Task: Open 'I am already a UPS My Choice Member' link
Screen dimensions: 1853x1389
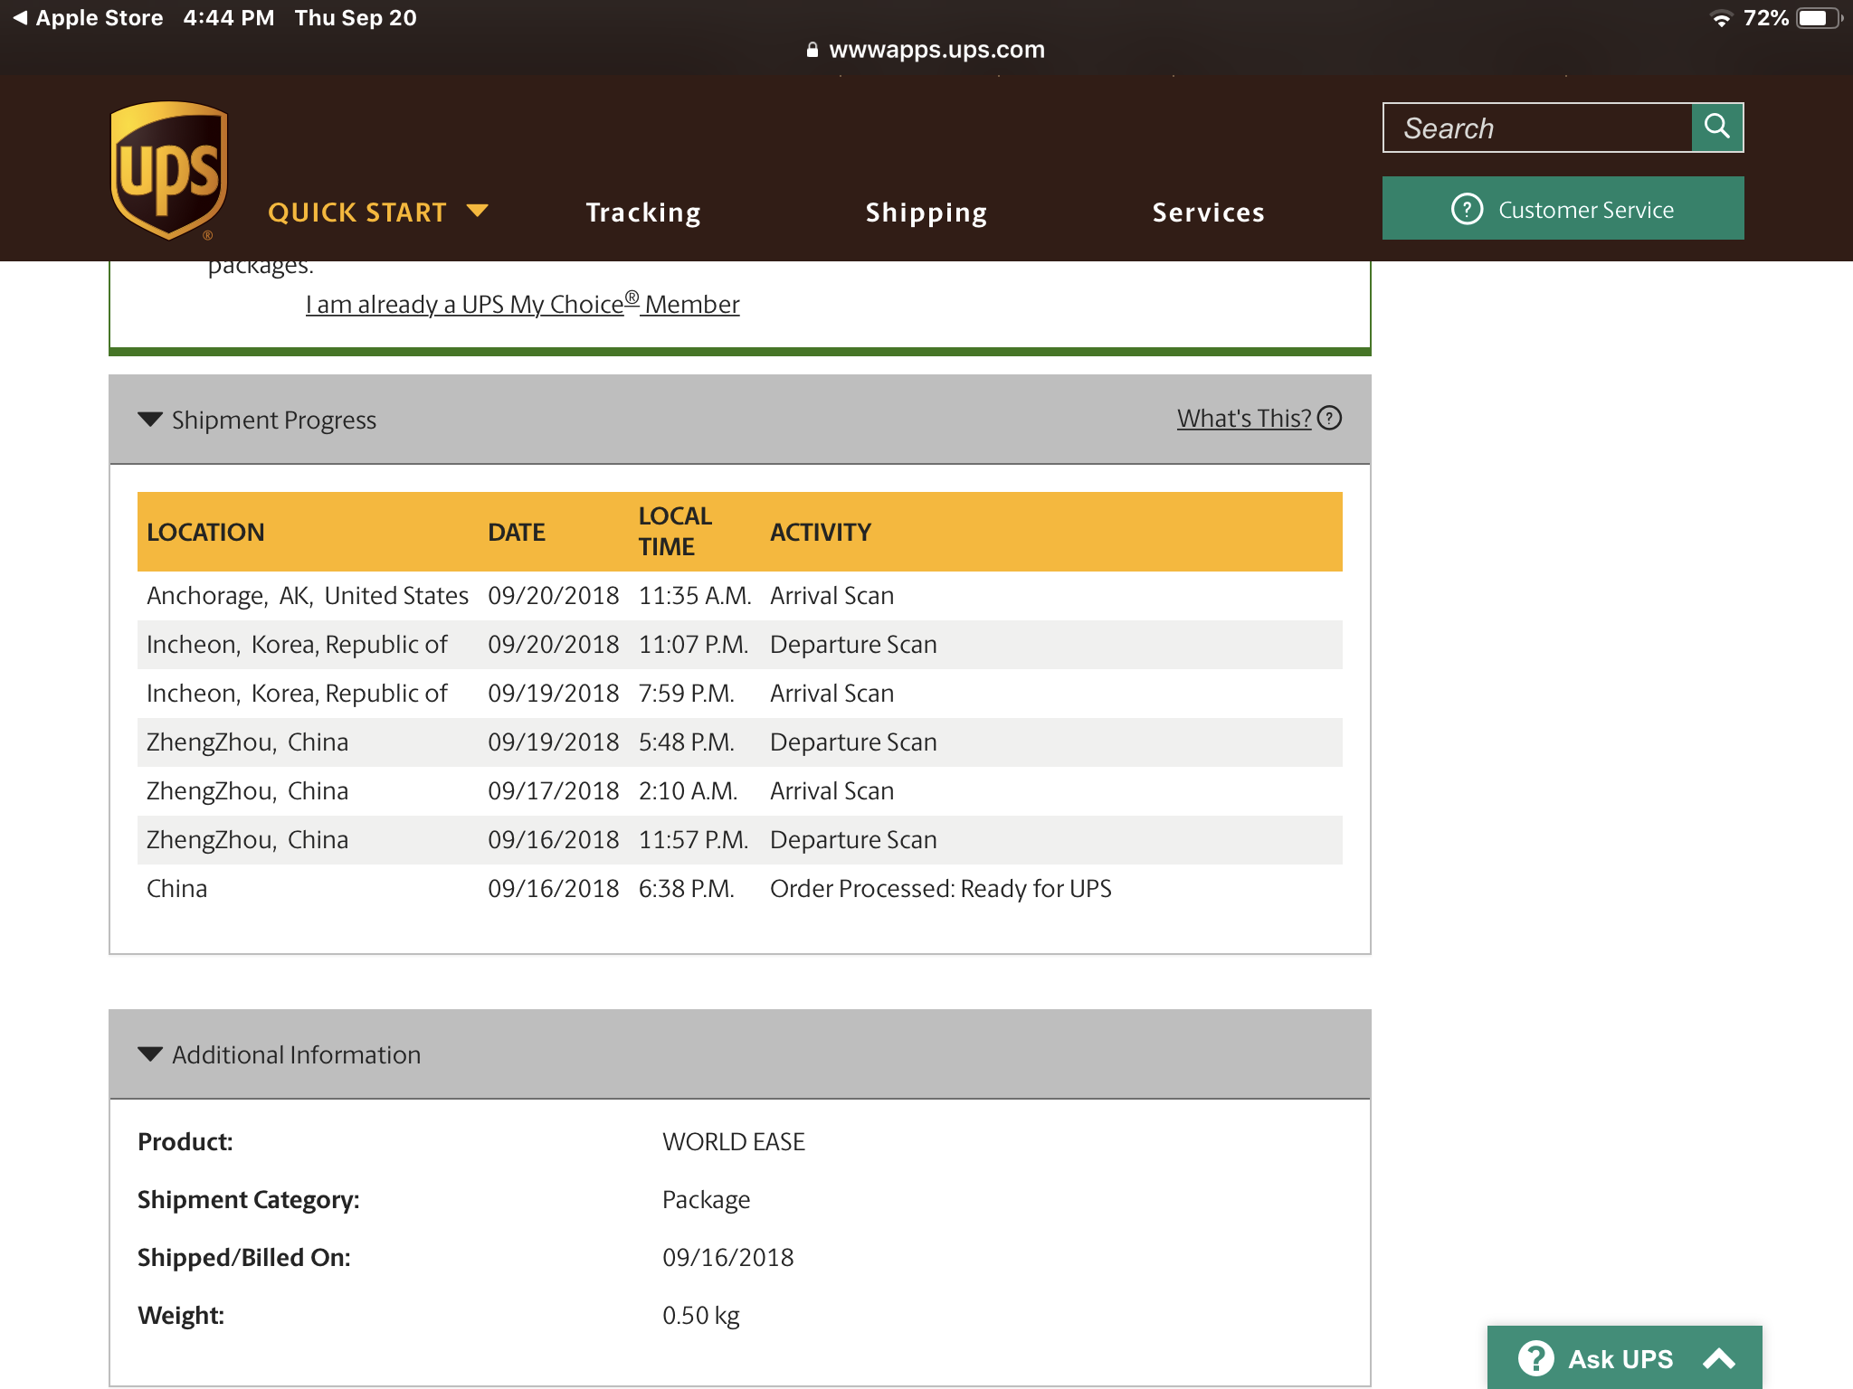Action: [x=522, y=304]
